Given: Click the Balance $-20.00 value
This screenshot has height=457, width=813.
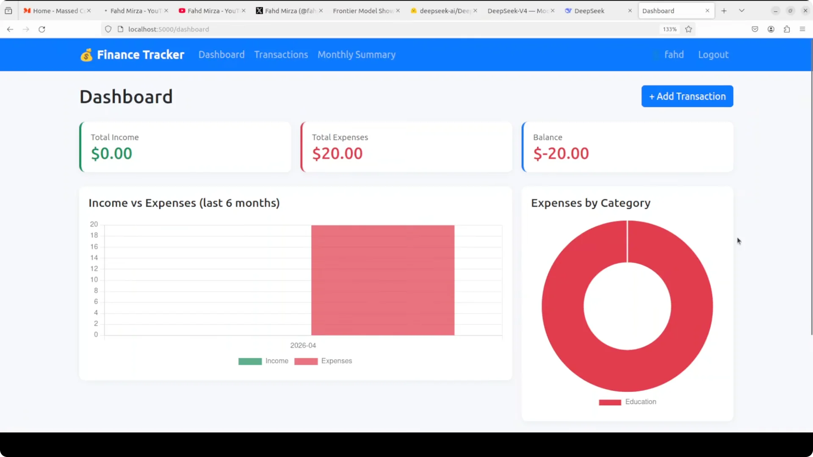Looking at the screenshot, I should [561, 153].
